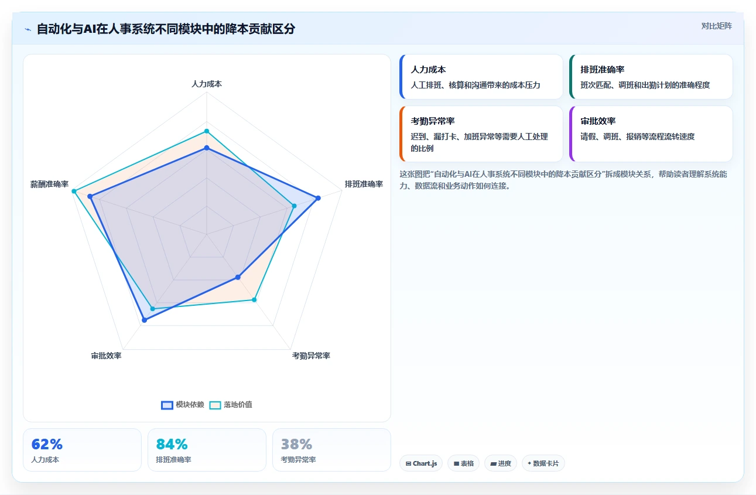Open the 考勤异常率 description card

coord(481,134)
